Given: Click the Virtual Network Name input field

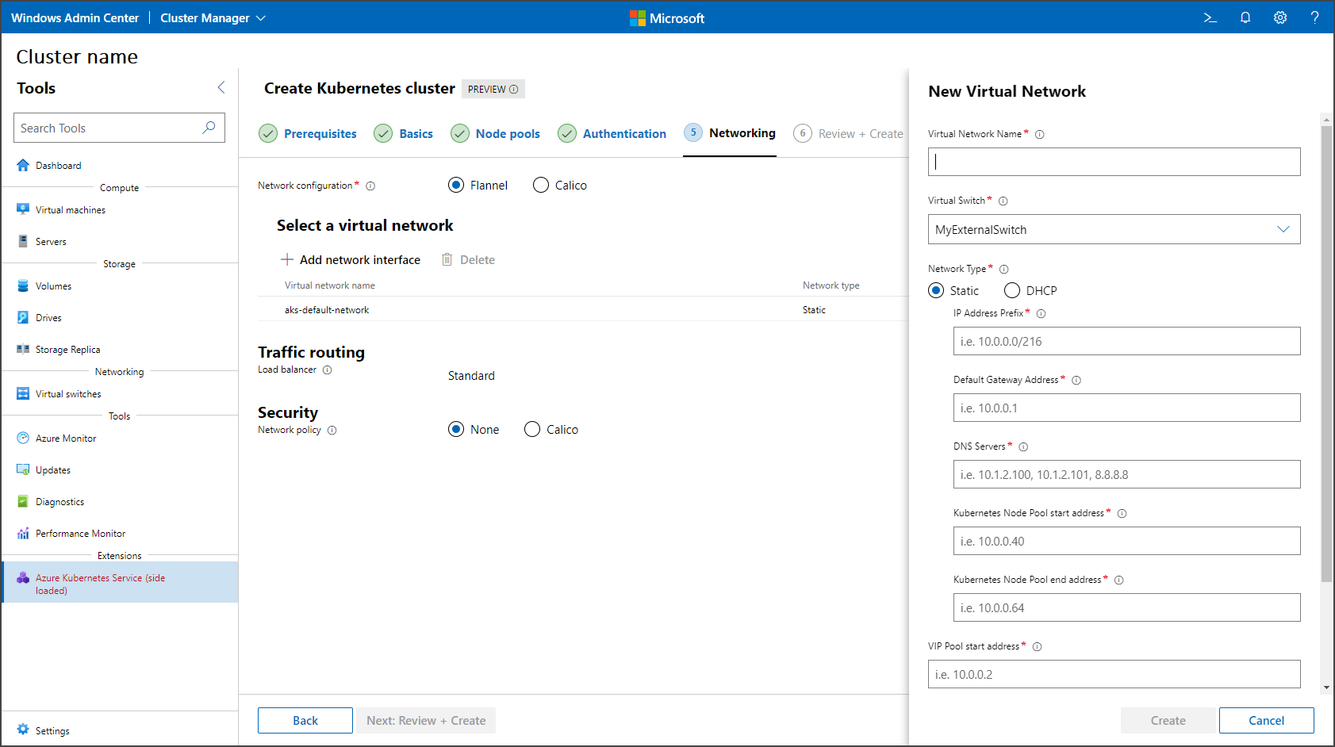Looking at the screenshot, I should coord(1113,162).
